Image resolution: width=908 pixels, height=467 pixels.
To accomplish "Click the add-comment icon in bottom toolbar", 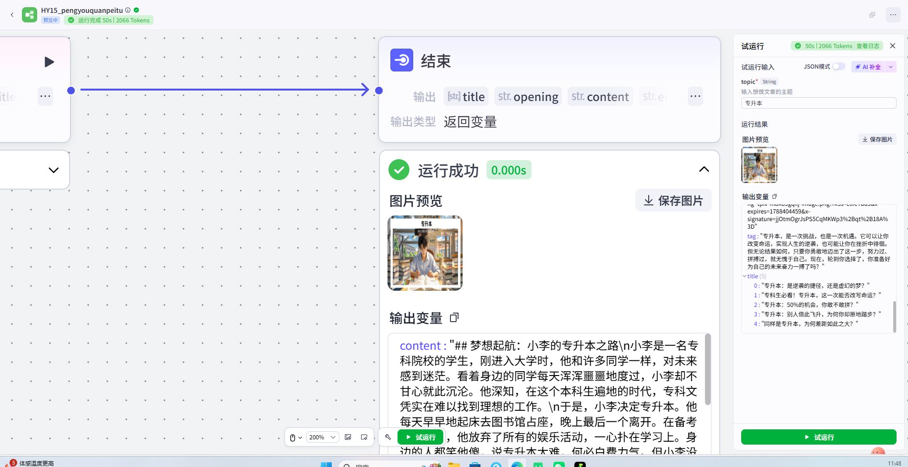I will pos(364,437).
